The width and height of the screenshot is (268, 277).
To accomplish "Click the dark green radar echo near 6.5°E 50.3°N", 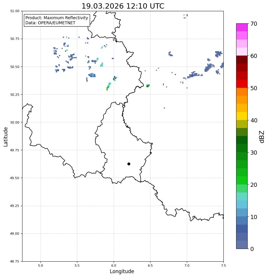I will (x=148, y=86).
